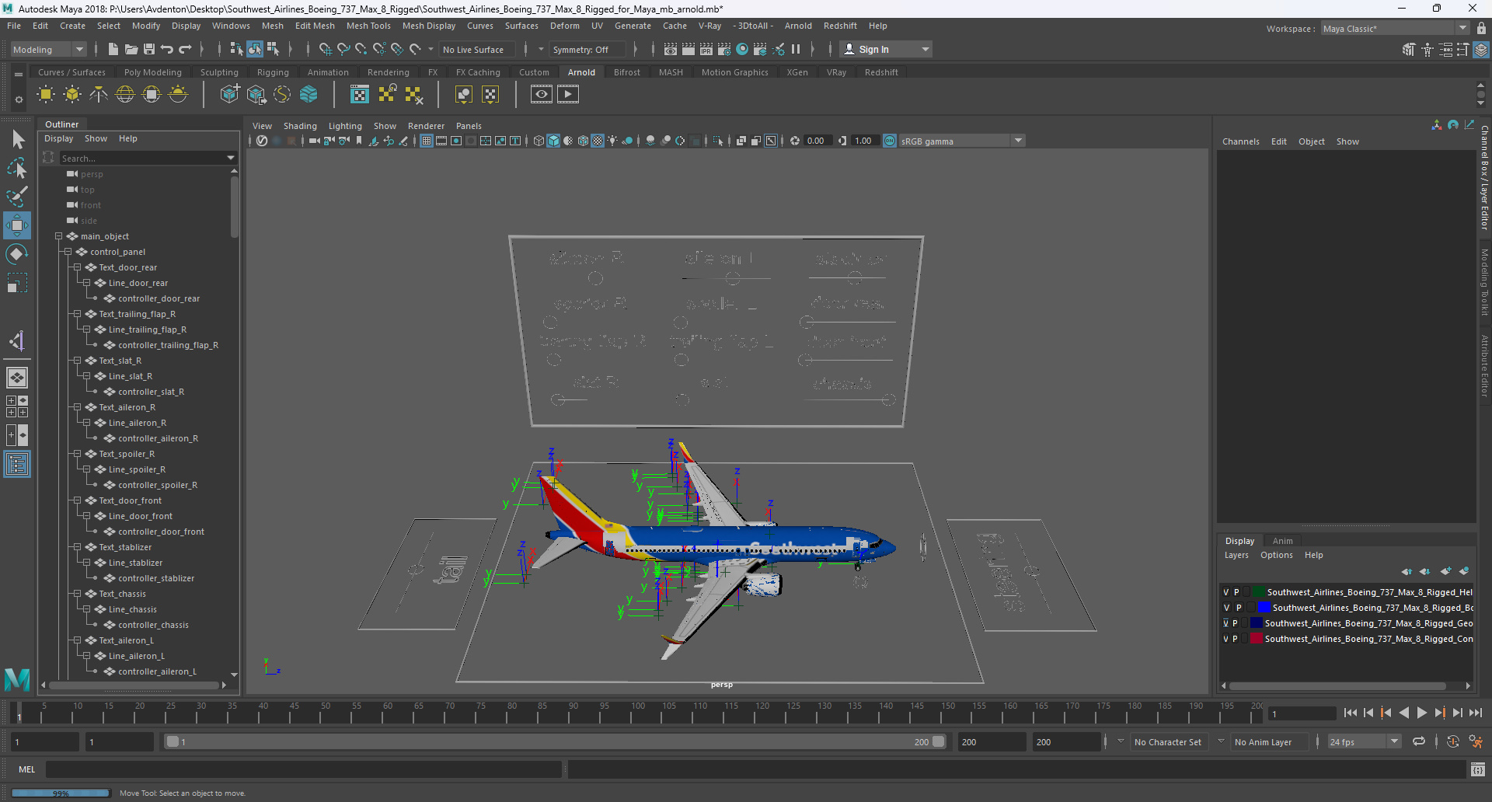The width and height of the screenshot is (1492, 802).
Task: Open the Modeling menu set dropdown
Action: click(x=48, y=49)
